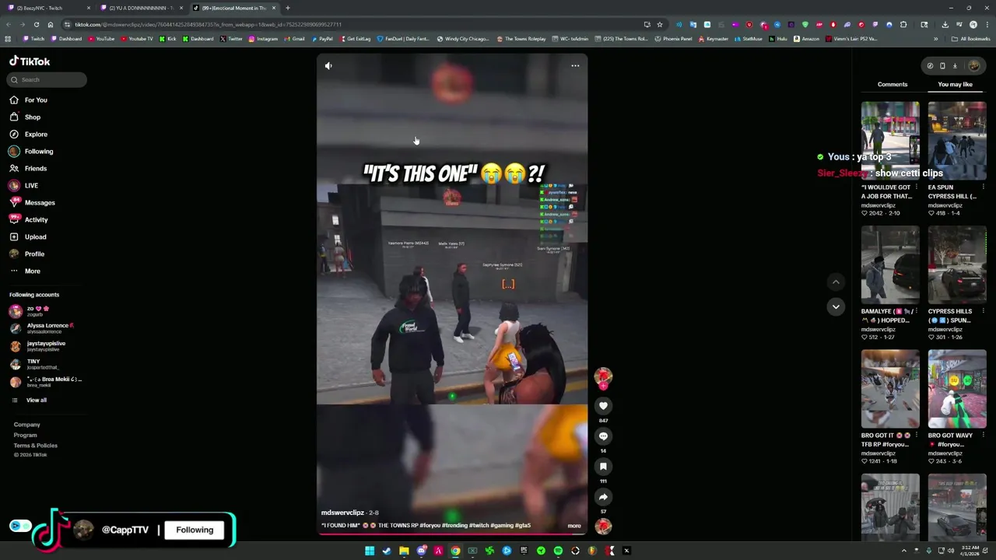Go to the next video with down chevron
This screenshot has height=560, width=996.
click(836, 306)
